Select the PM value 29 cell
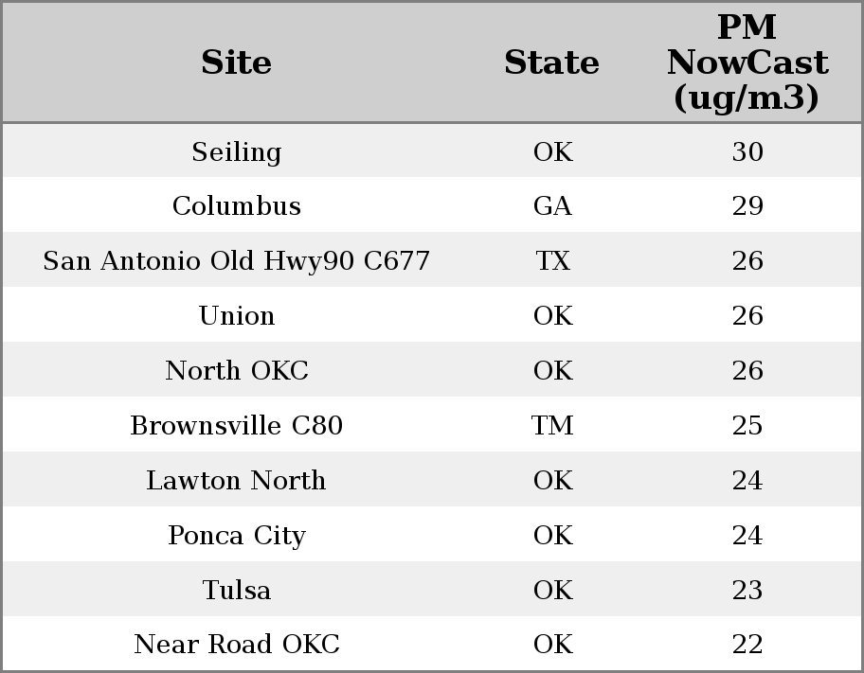The height and width of the screenshot is (673, 864). coord(747,206)
